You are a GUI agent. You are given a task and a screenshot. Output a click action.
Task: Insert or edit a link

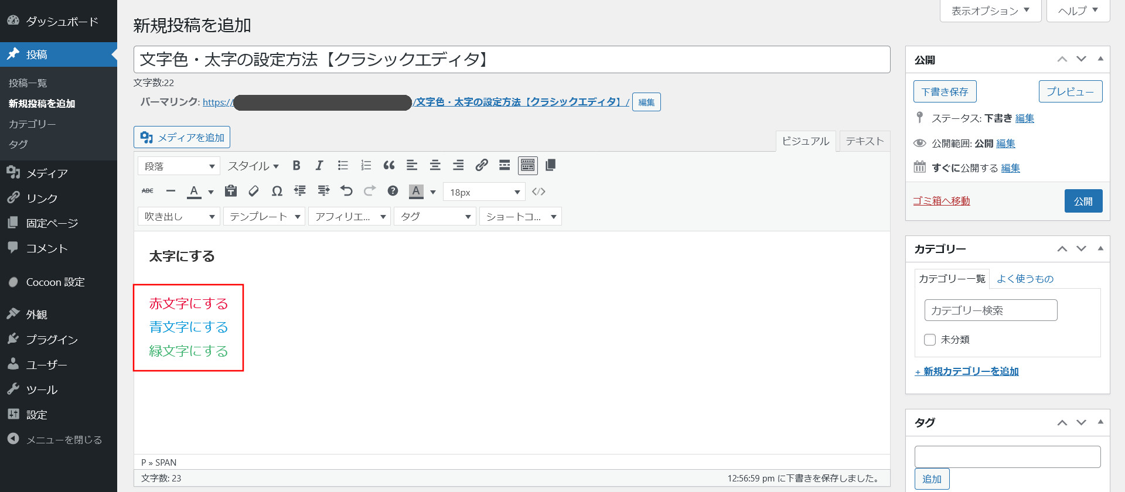[482, 166]
